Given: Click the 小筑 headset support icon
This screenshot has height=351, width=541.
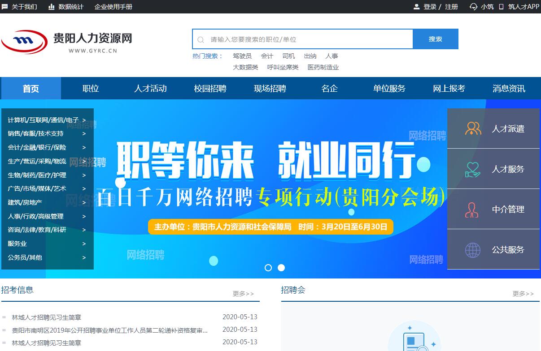Looking at the screenshot, I should pyautogui.click(x=473, y=7).
